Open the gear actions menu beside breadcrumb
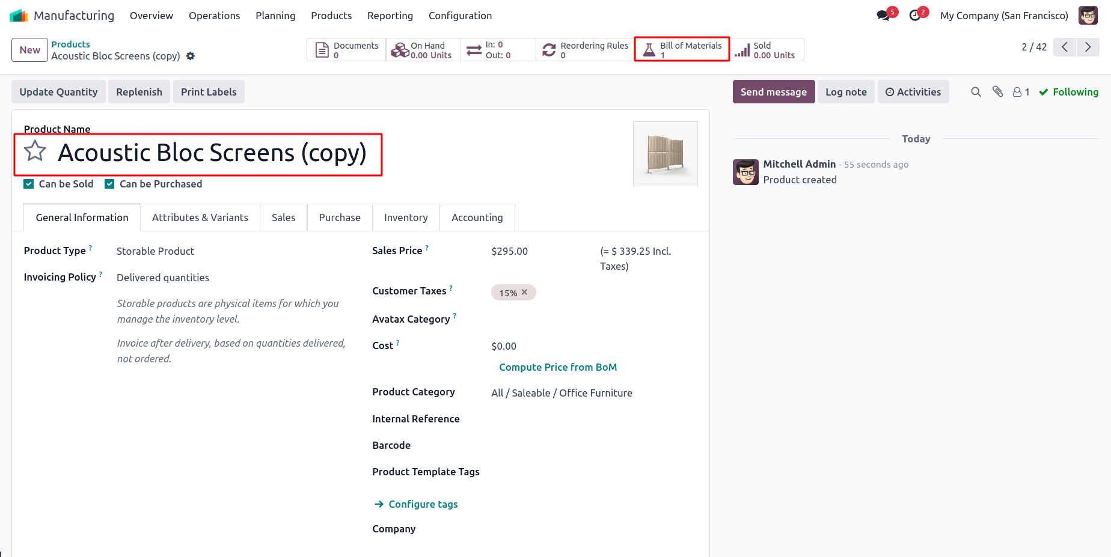Screen dimensions: 1111x557 (191, 56)
